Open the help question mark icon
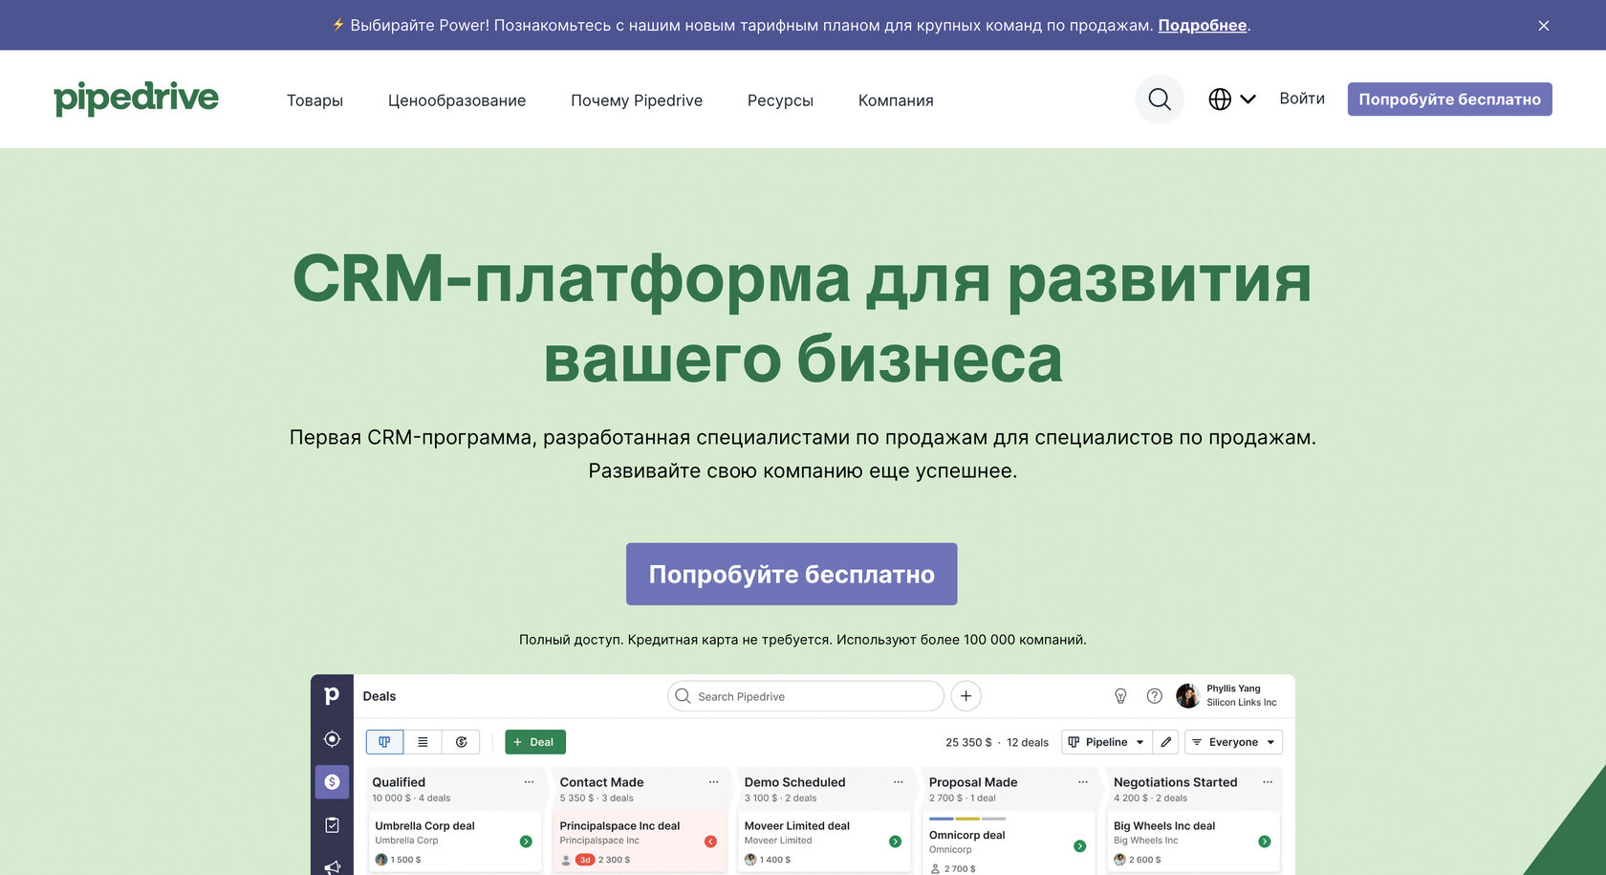This screenshot has height=875, width=1606. [1154, 696]
